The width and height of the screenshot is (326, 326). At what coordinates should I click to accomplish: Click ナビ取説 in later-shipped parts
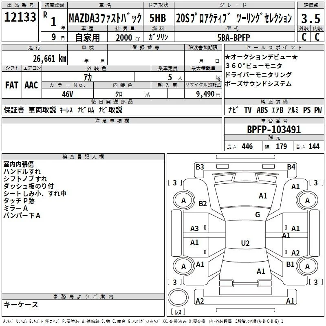[110, 110]
